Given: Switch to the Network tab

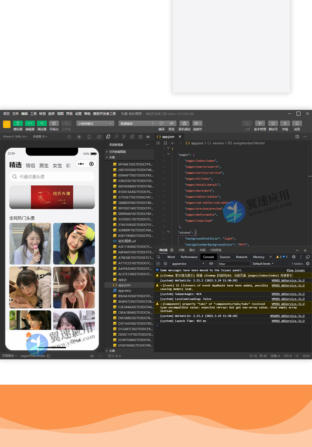Looking at the screenshot, I should pyautogui.click(x=241, y=257).
